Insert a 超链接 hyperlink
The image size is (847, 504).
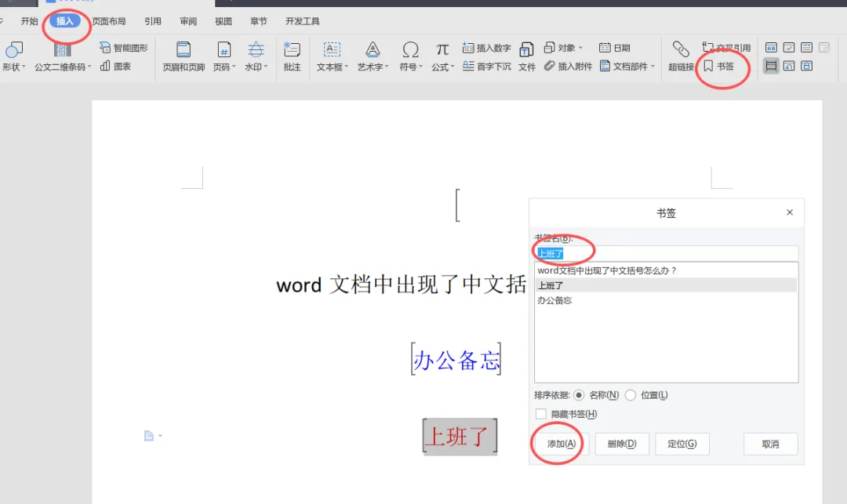[681, 56]
